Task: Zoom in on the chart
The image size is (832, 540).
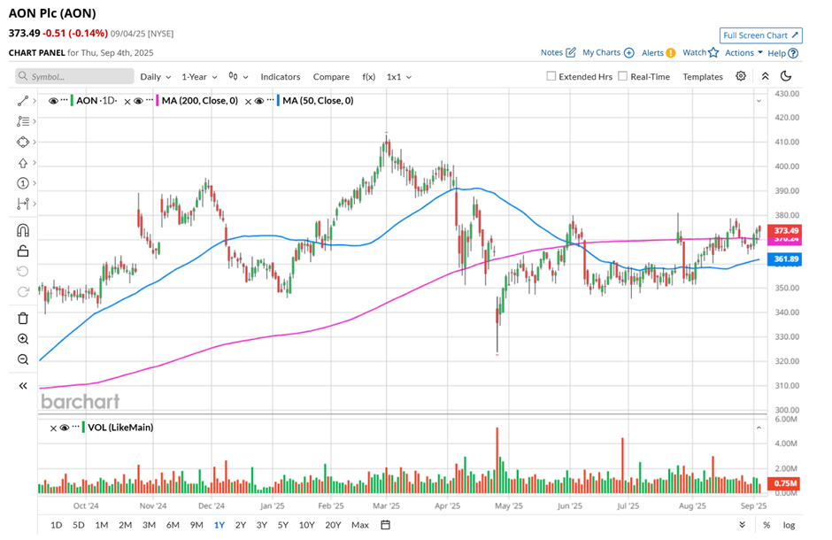Action: tap(22, 339)
